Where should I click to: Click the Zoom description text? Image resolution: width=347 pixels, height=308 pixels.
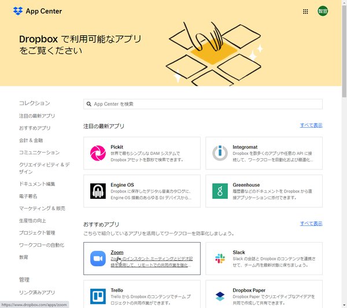pyautogui.click(x=152, y=262)
